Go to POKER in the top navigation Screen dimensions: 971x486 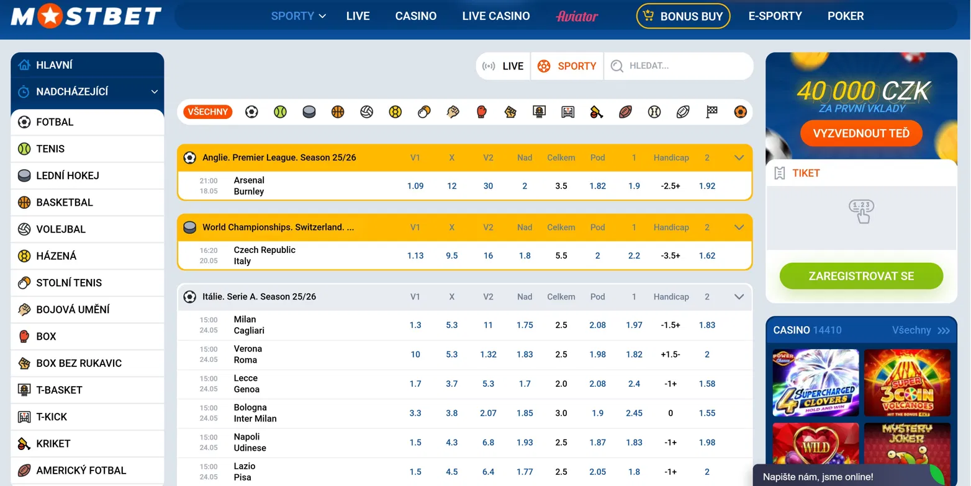coord(846,16)
